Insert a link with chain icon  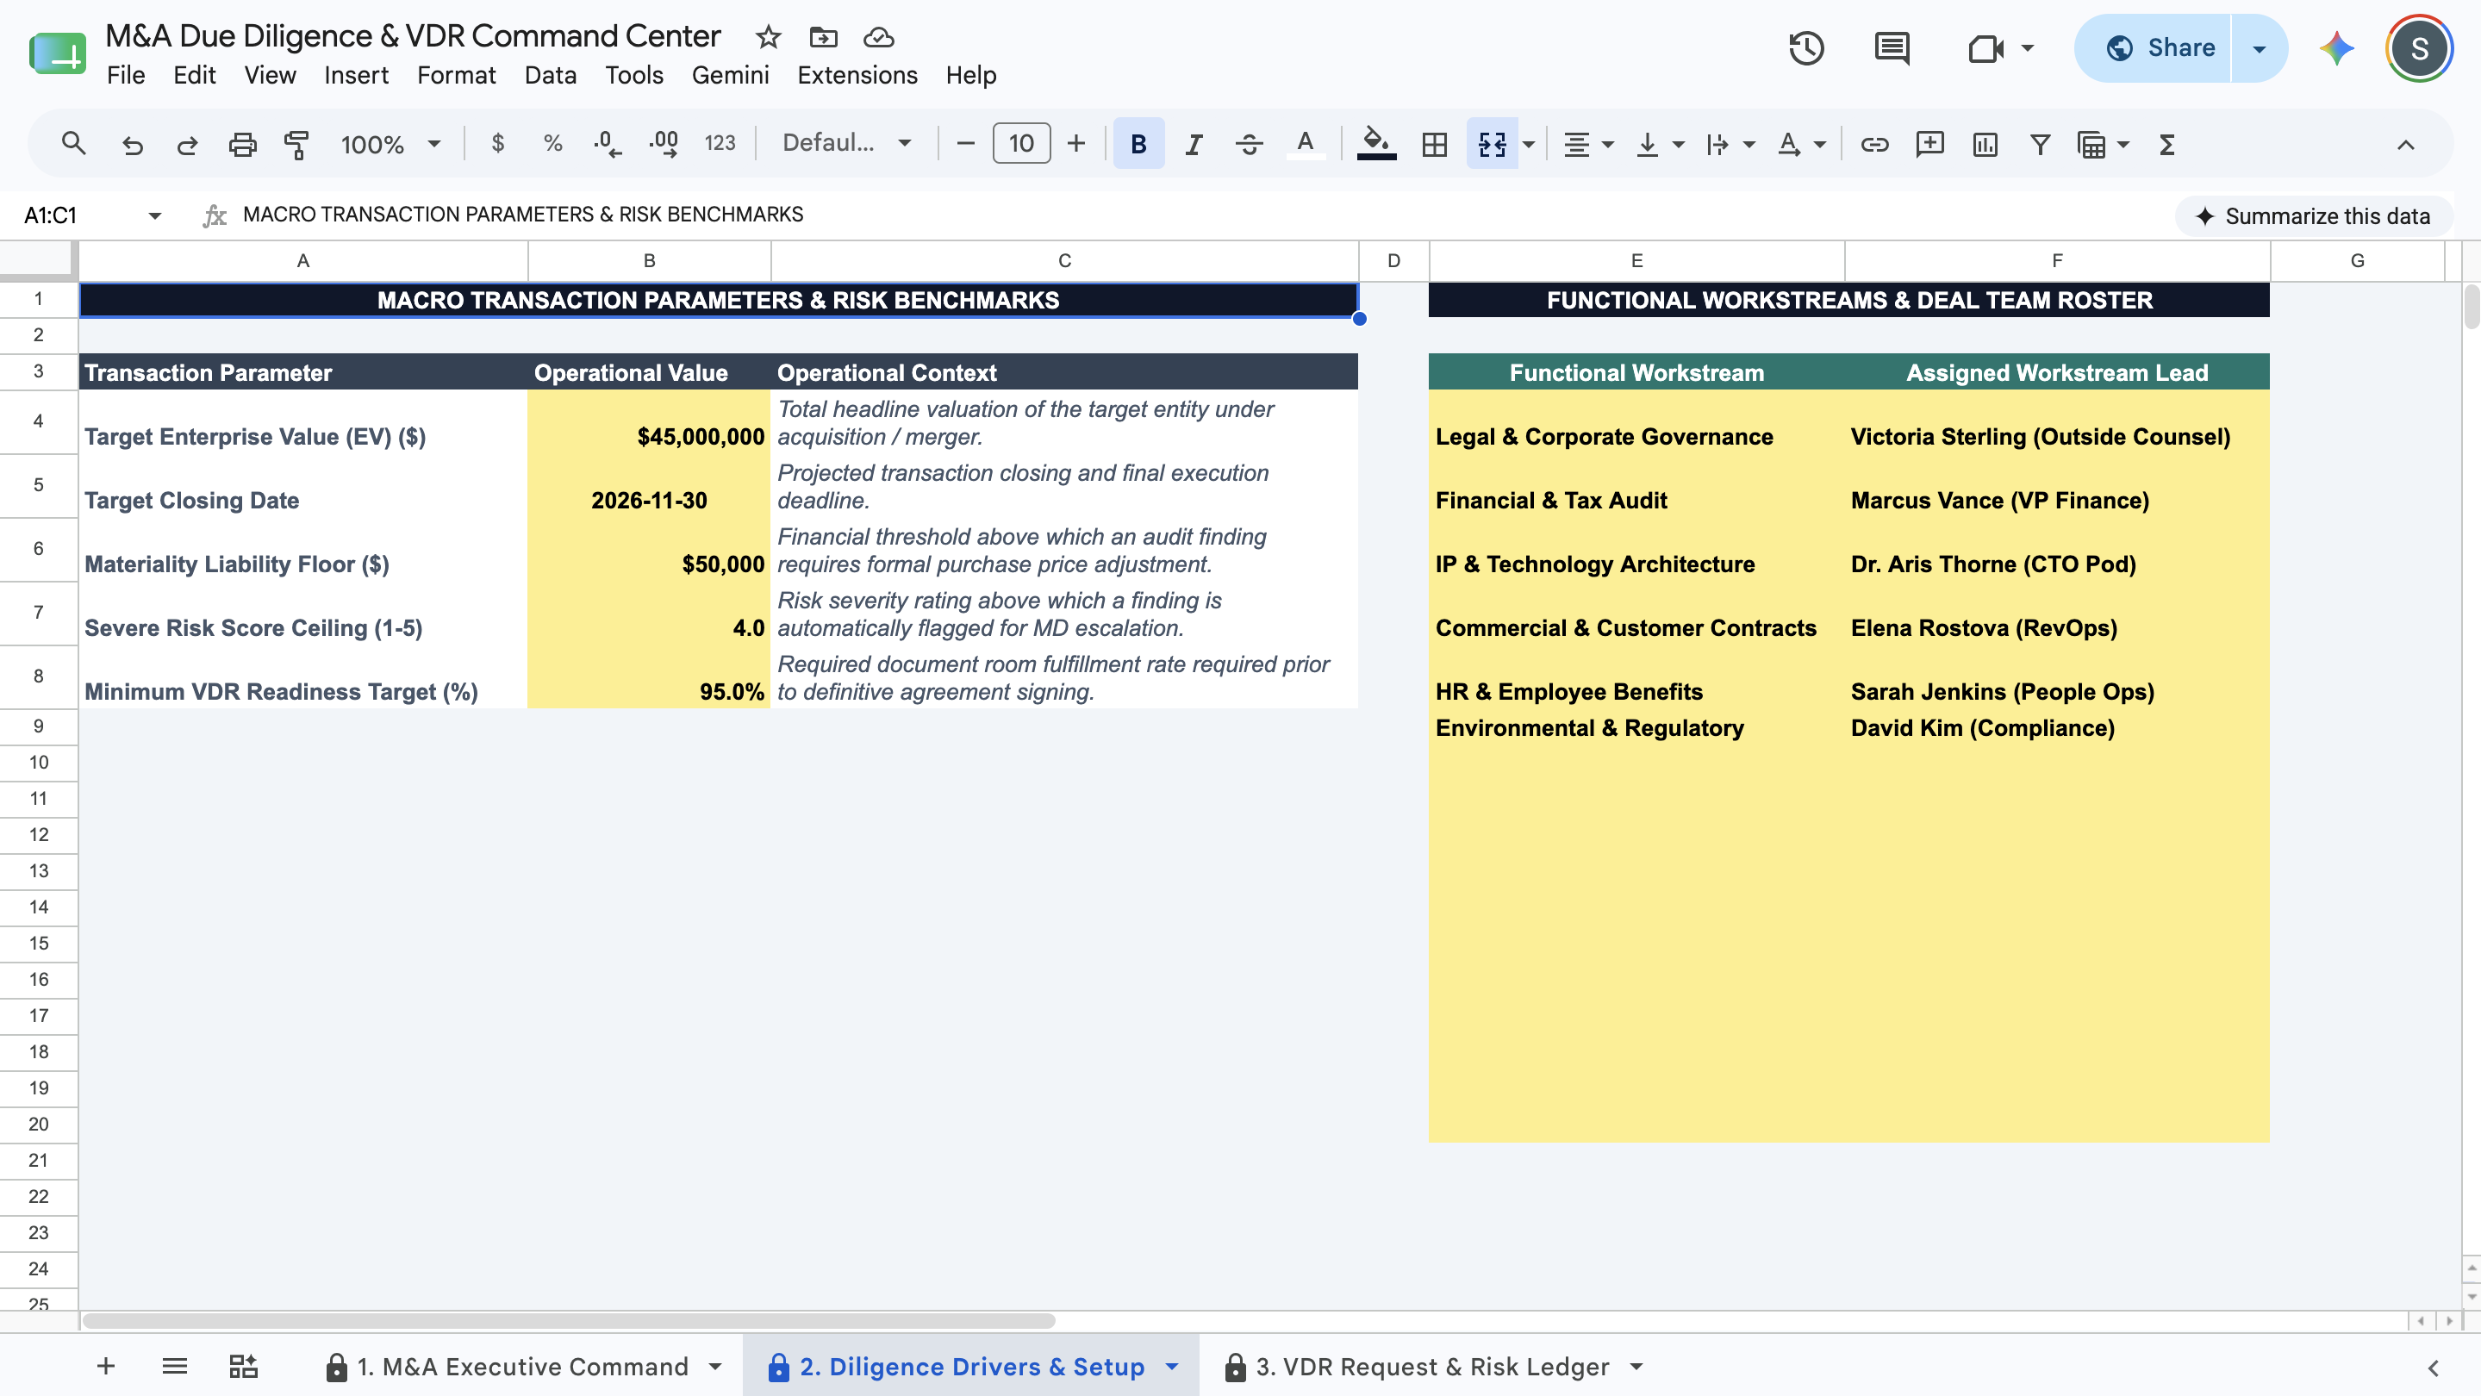point(1873,145)
